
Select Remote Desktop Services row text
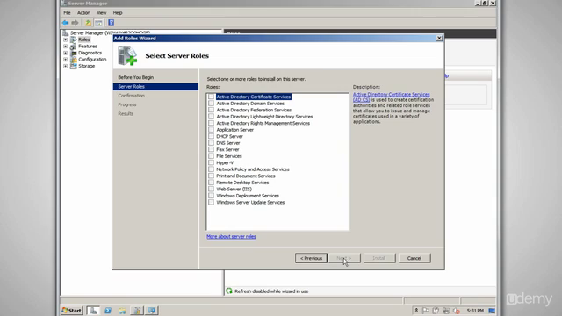(242, 183)
